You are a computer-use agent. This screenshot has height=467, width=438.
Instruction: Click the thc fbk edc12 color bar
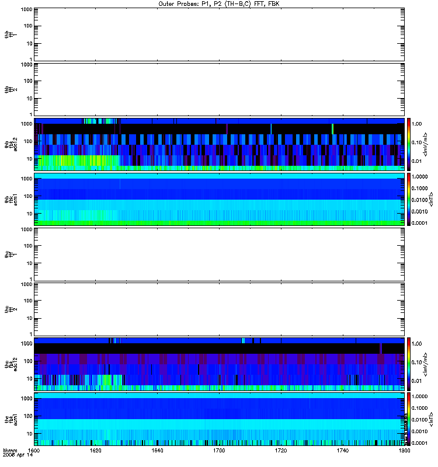(x=409, y=364)
